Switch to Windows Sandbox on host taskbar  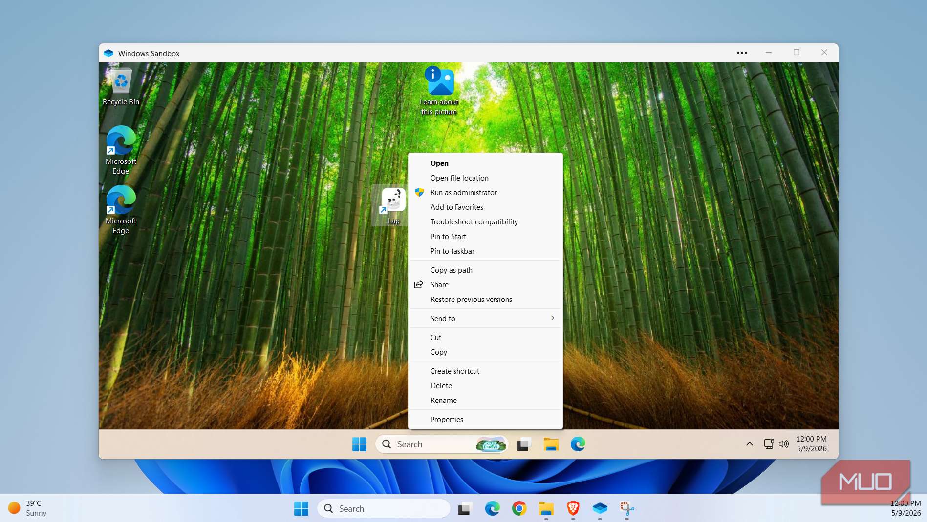tap(600, 508)
